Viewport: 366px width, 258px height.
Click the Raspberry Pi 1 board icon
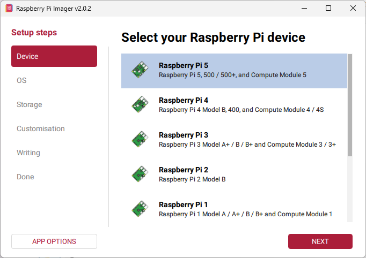(140, 209)
